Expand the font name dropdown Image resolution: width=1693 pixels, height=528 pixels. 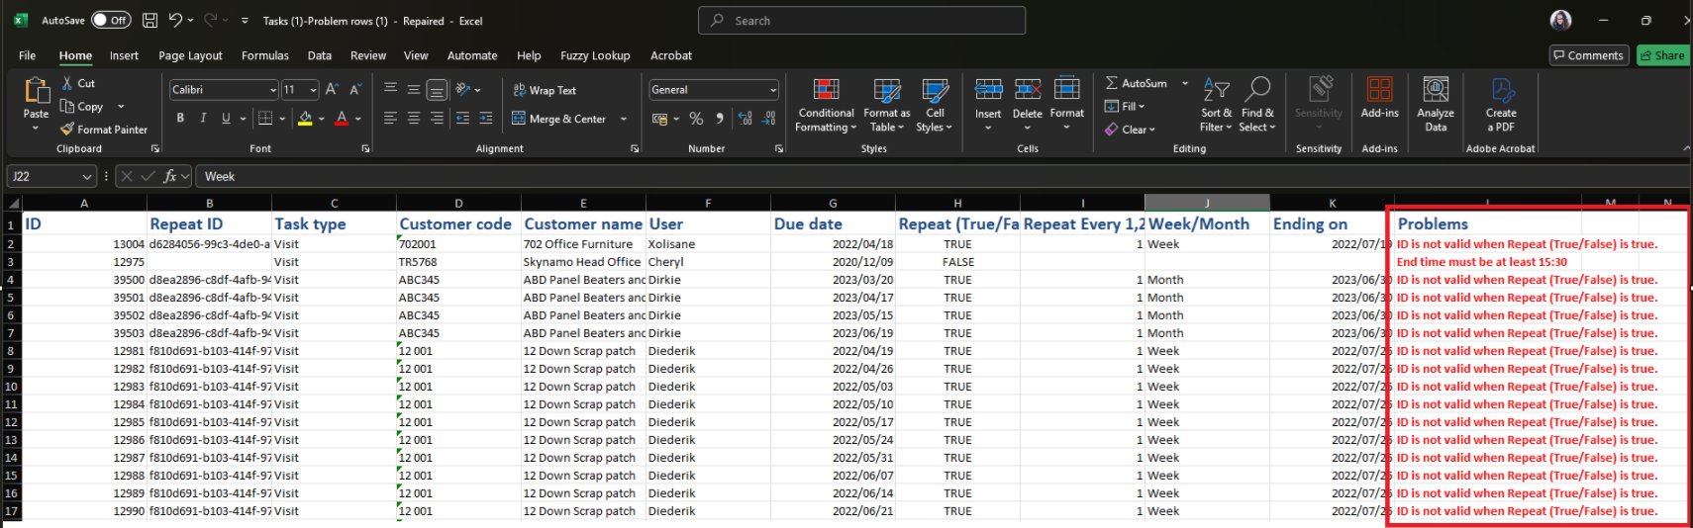(273, 90)
